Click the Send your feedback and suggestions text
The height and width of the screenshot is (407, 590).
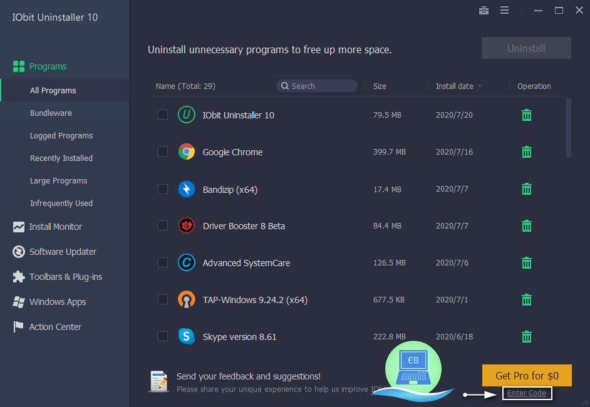tap(249, 376)
